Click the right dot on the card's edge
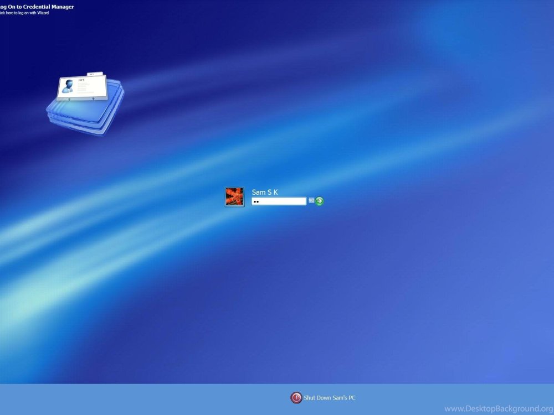The width and height of the screenshot is (554, 415). [93, 98]
